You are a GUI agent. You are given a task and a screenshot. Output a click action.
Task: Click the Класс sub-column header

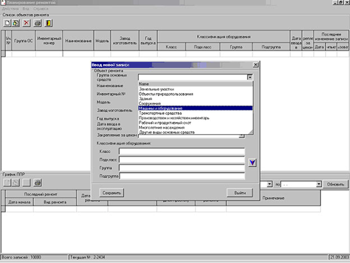pyautogui.click(x=171, y=47)
